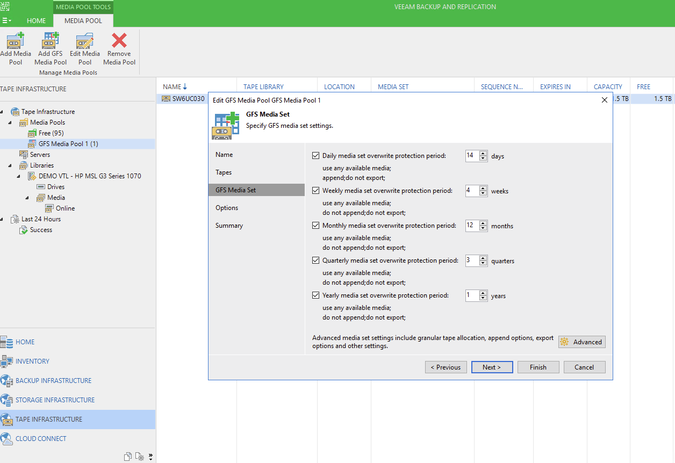The width and height of the screenshot is (675, 463).
Task: Collapse the DEMO VTL library node
Action: [x=19, y=176]
